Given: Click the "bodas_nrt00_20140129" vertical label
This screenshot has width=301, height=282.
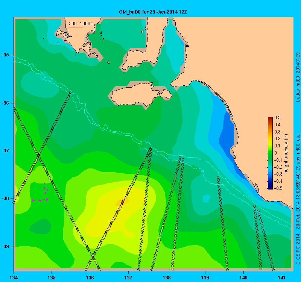Looking at the screenshot, I should (x=298, y=77).
